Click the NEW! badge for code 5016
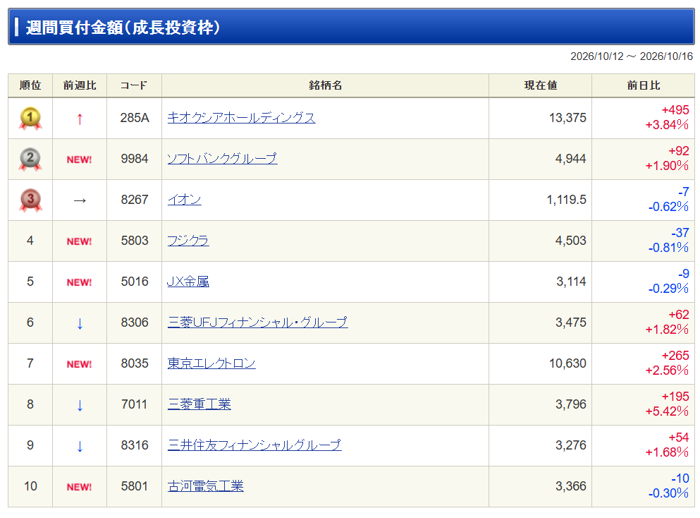Screen dimensions: 700x518 coord(79,282)
